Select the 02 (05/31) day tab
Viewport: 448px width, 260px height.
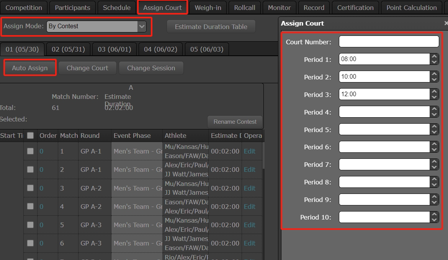coord(69,49)
